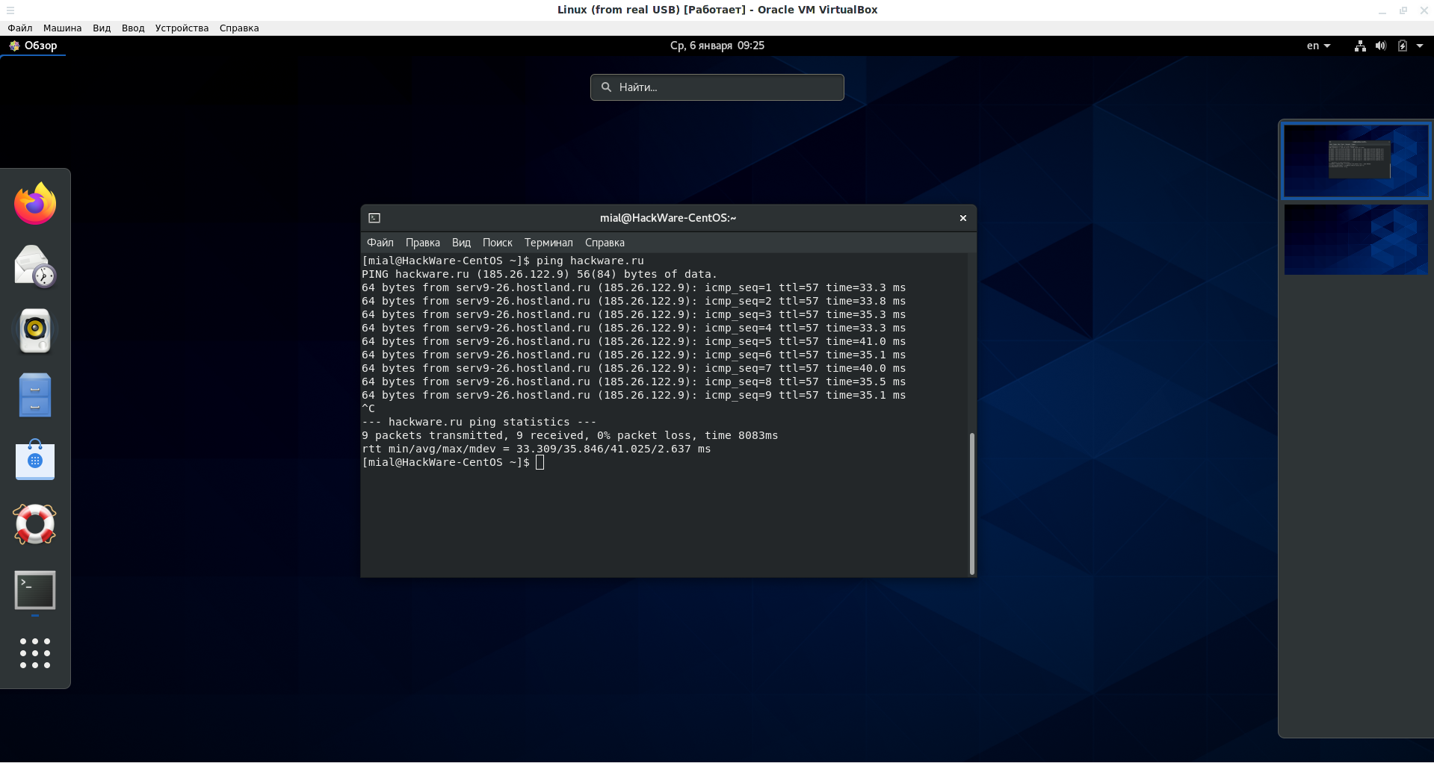Open Rhythmbox music player from dock

(35, 330)
